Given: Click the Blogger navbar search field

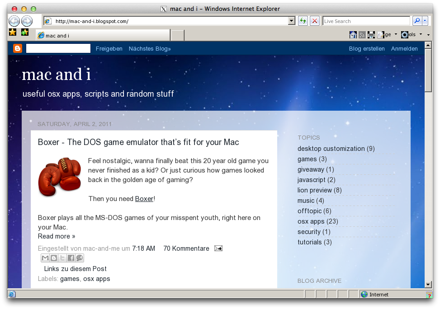Looking at the screenshot, I should coord(58,48).
